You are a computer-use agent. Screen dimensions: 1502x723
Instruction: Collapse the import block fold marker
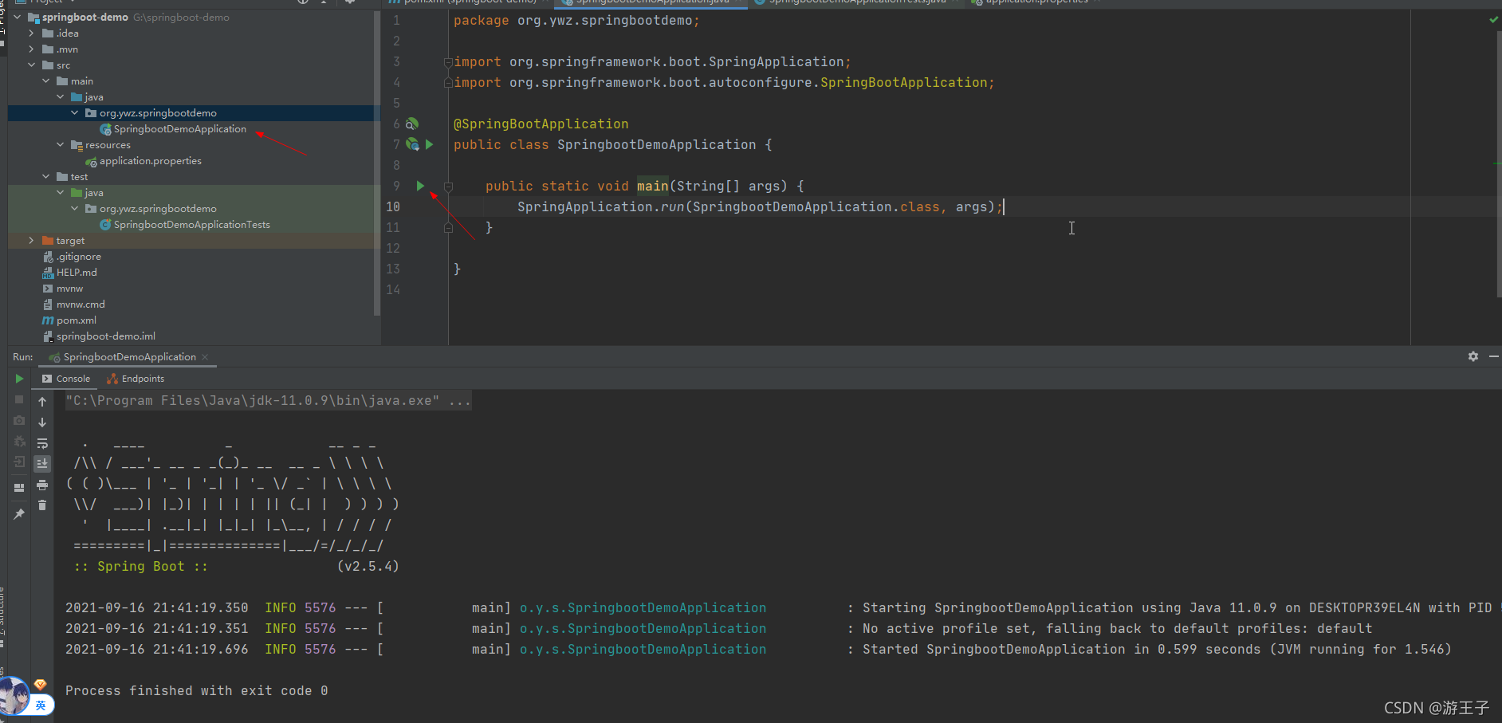(x=448, y=61)
